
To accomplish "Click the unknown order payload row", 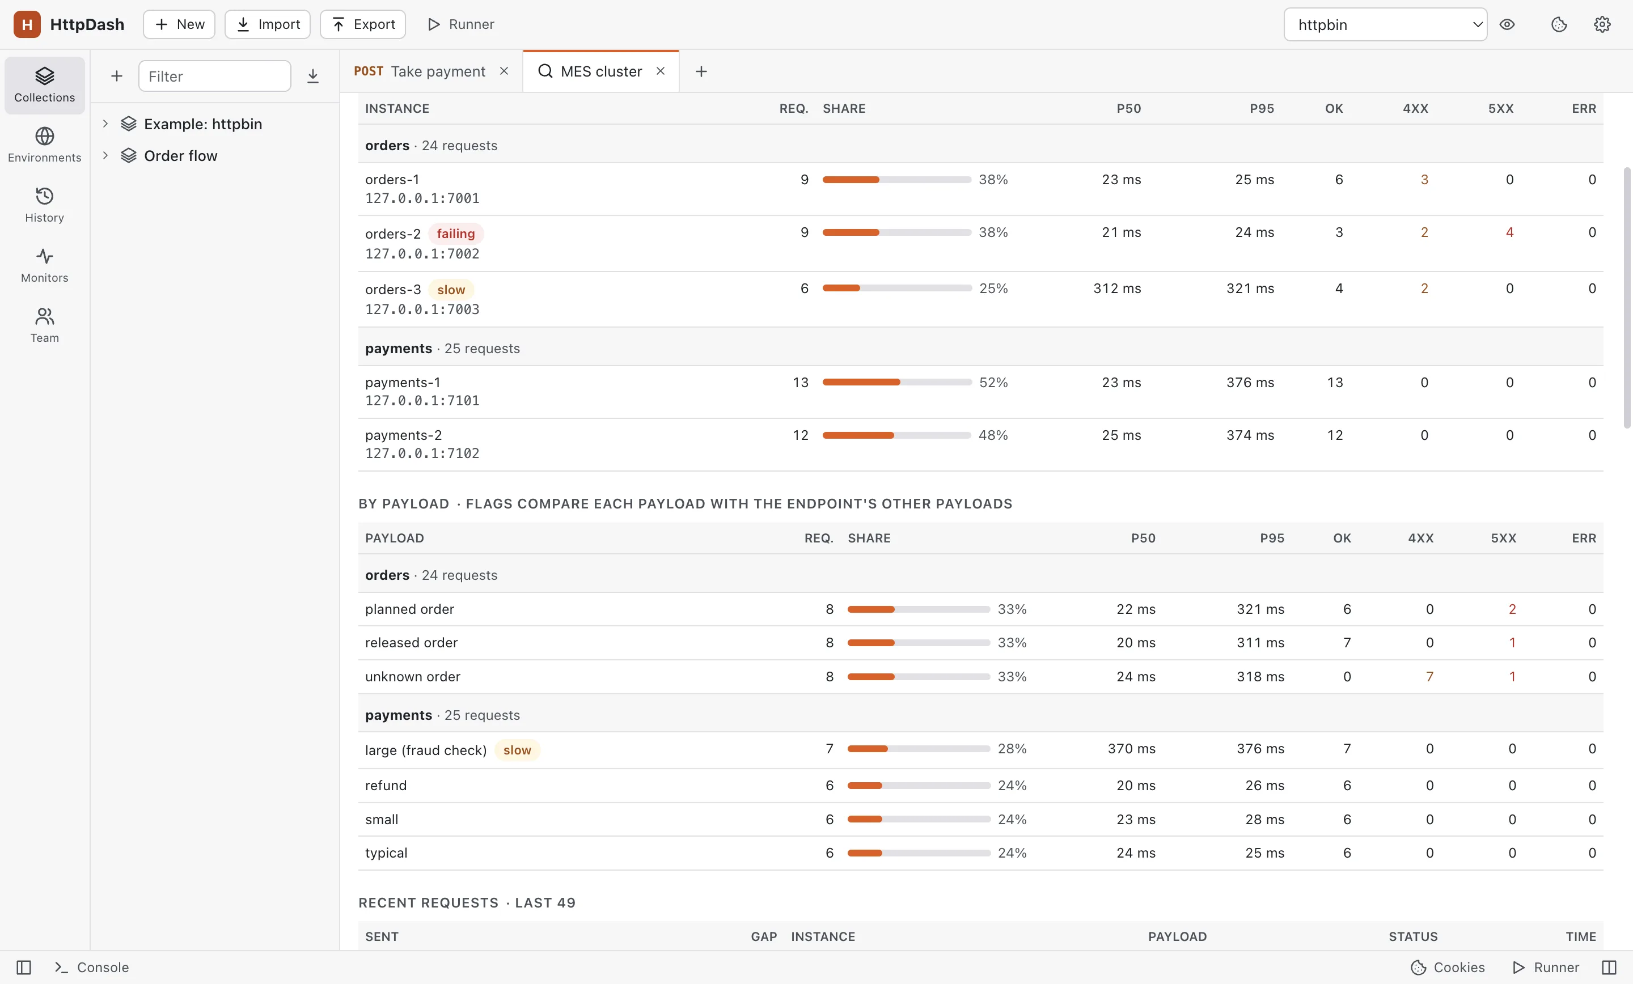I will click(x=981, y=677).
